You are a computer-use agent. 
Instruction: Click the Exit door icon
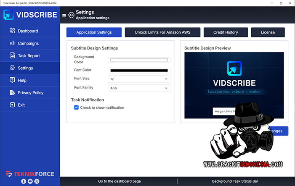[12, 105]
